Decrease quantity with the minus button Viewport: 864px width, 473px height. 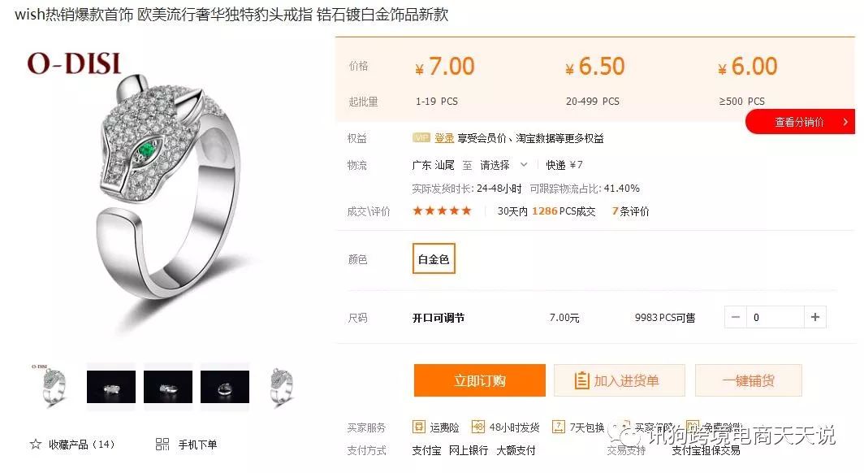pyautogui.click(x=736, y=317)
